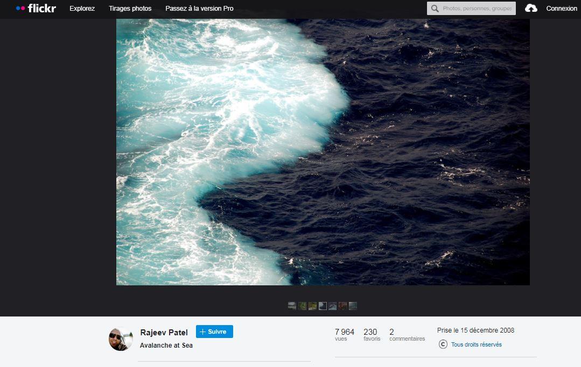This screenshot has height=367, width=581.
Task: Open the Explorez menu
Action: (x=82, y=8)
